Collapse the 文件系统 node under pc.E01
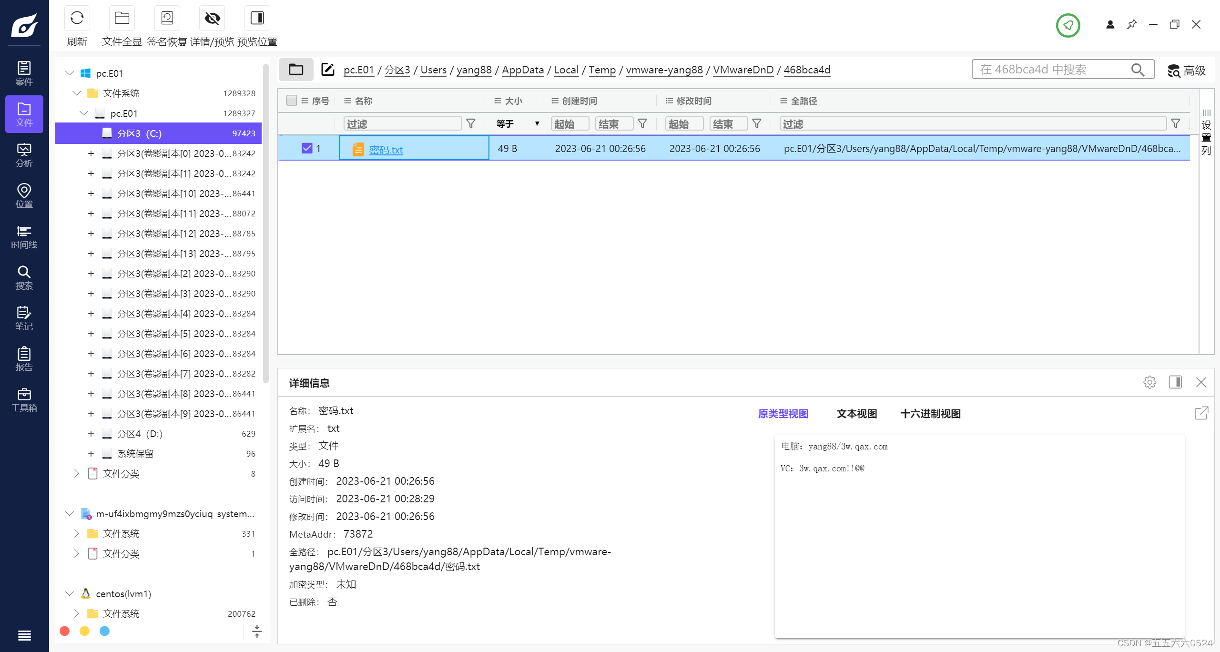This screenshot has height=652, width=1220. pyautogui.click(x=77, y=93)
